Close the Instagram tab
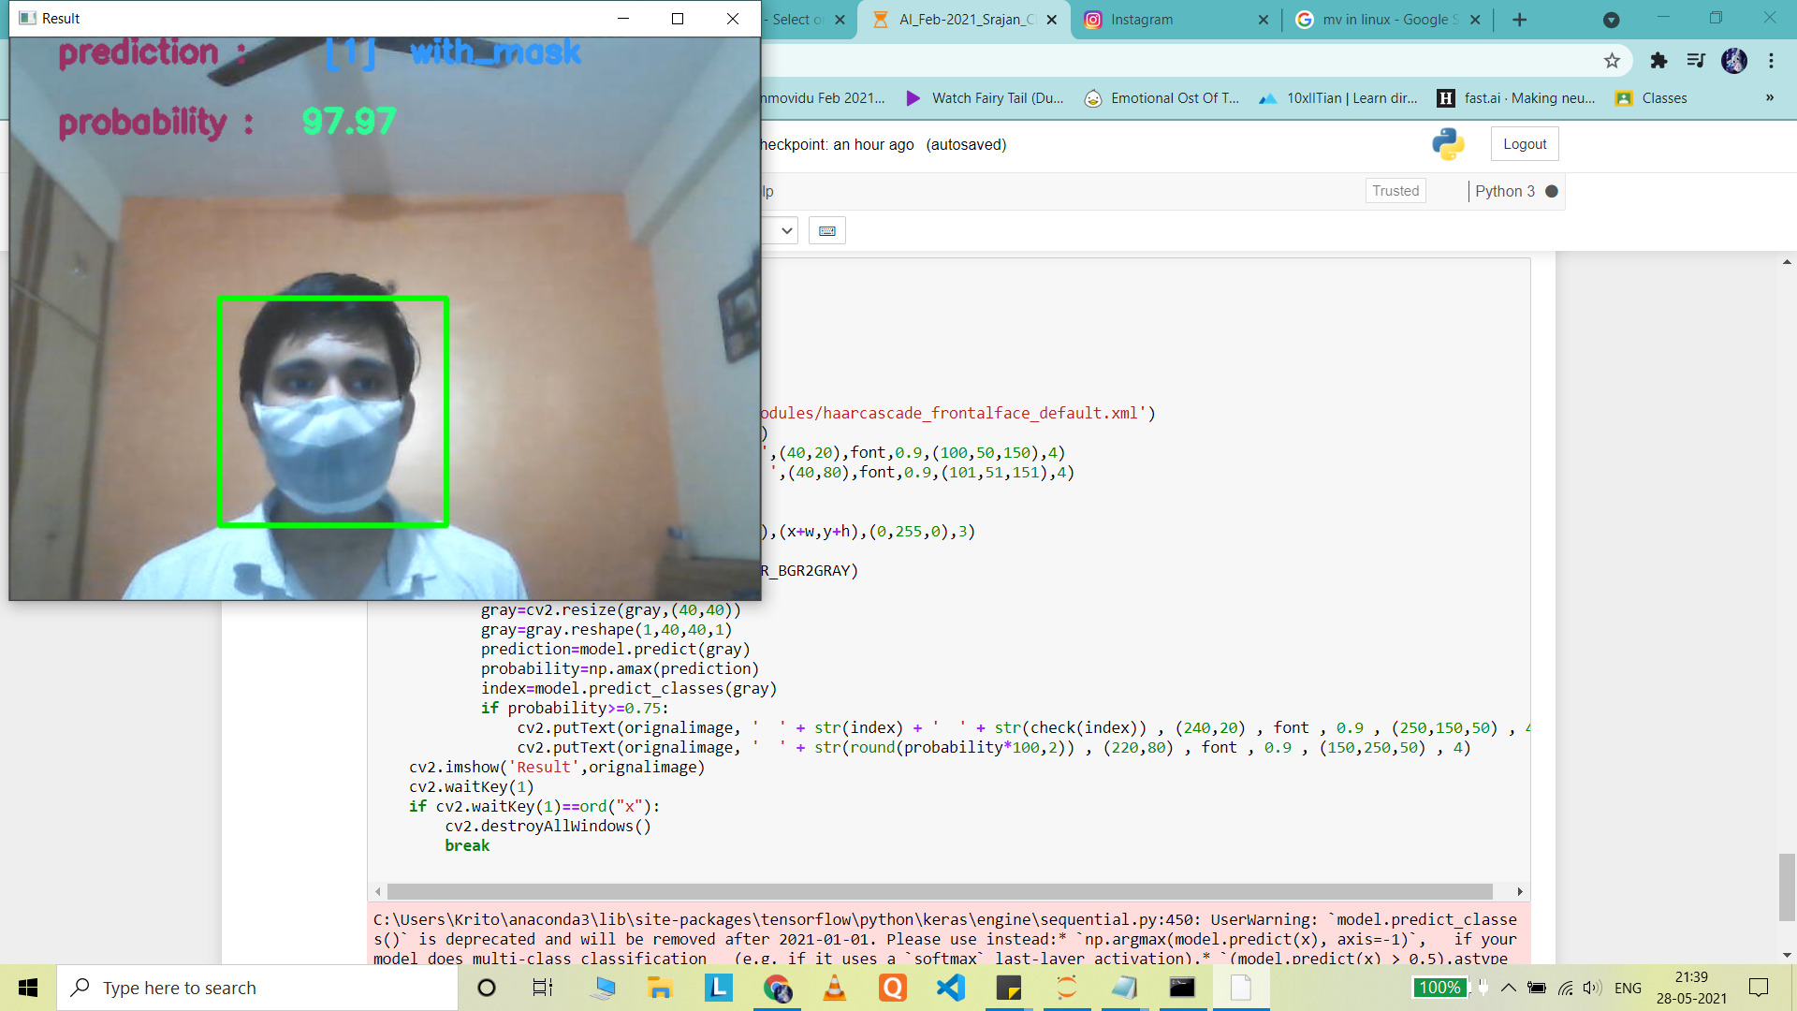This screenshot has width=1797, height=1011. [1264, 20]
